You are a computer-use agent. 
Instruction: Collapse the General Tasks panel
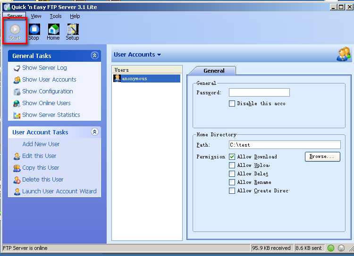coord(94,56)
